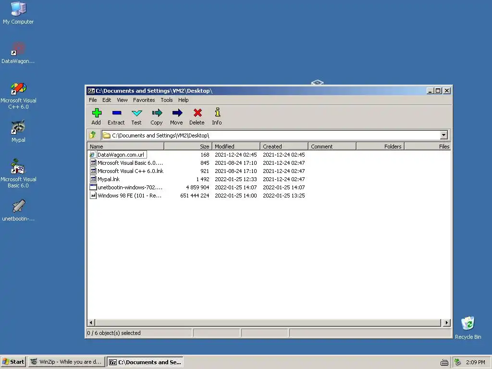Open the File menu
Screen dimensions: 492x369
coord(93,100)
